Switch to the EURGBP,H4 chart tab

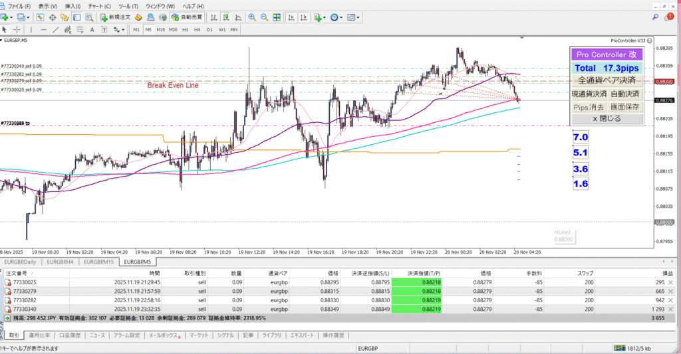[x=61, y=262]
